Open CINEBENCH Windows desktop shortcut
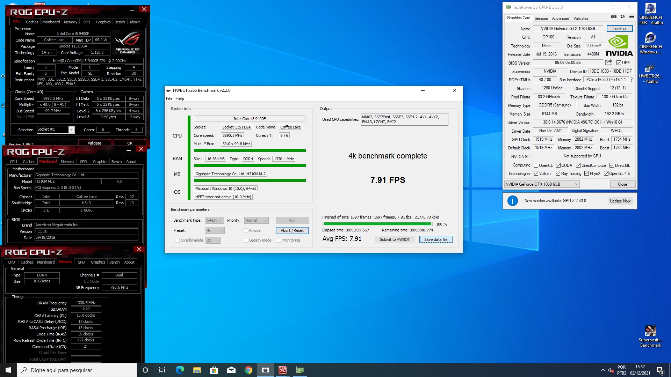This screenshot has height=377, width=671. tap(650, 43)
